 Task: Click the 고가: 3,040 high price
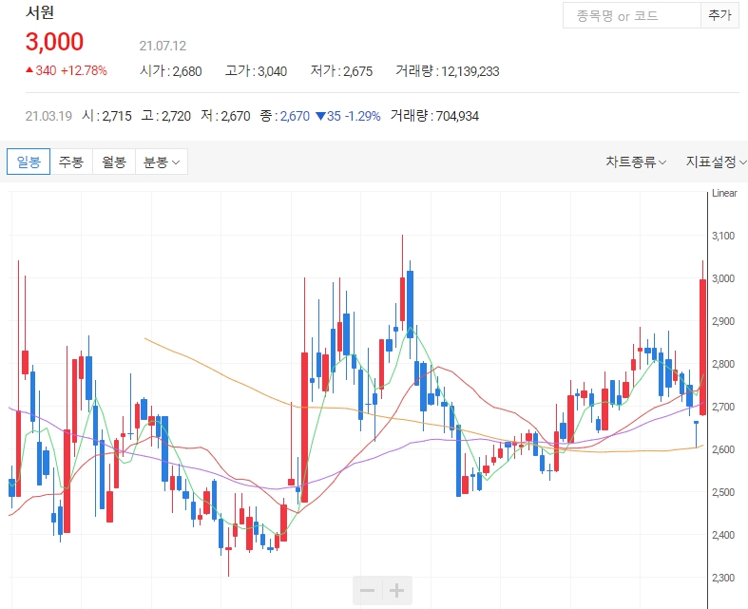coord(257,71)
